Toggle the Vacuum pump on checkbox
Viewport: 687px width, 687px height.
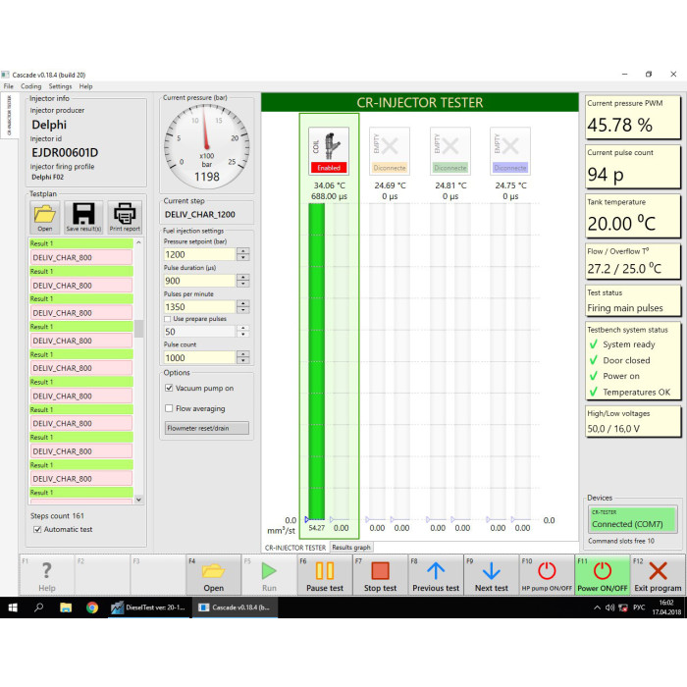pyautogui.click(x=169, y=389)
